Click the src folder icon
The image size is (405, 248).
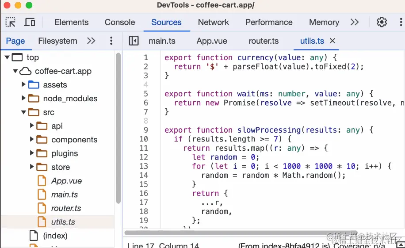pos(34,112)
